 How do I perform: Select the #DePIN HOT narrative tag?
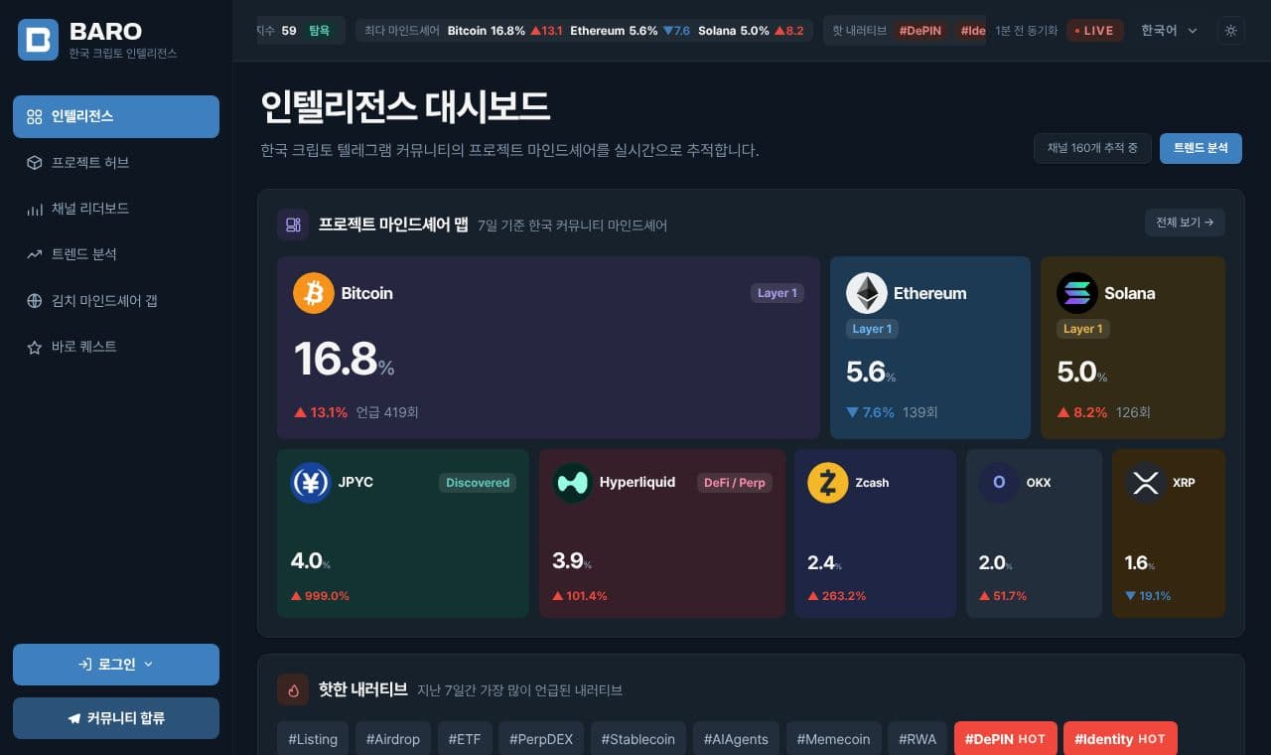click(1005, 739)
